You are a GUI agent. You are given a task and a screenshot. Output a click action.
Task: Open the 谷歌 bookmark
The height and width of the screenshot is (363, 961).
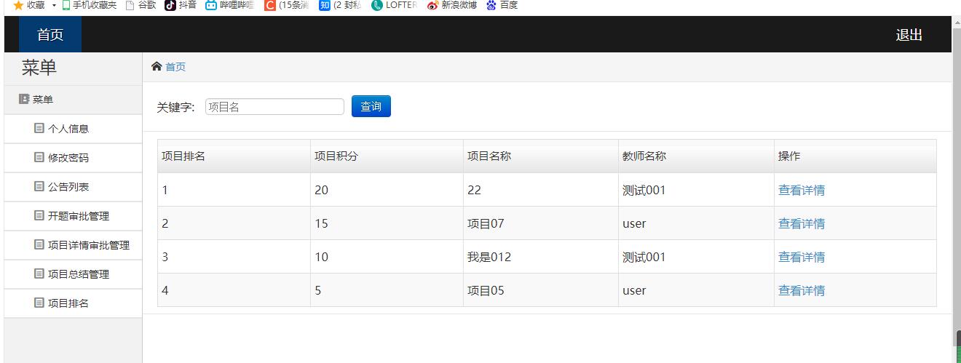(141, 5)
